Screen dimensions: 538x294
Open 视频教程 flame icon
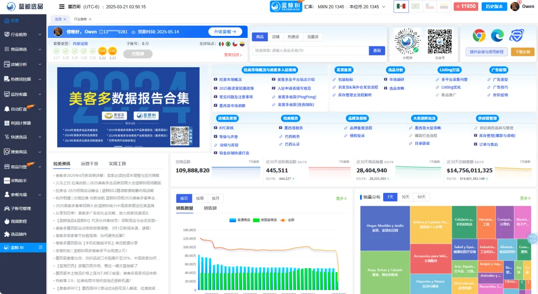tap(6, 221)
